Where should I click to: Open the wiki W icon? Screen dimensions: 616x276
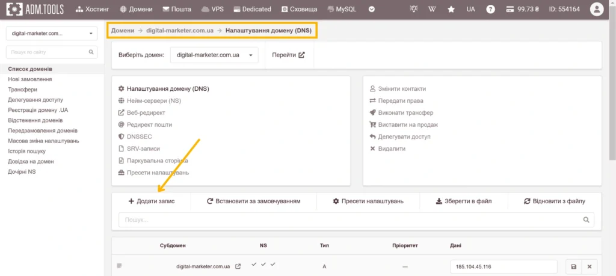coord(432,9)
